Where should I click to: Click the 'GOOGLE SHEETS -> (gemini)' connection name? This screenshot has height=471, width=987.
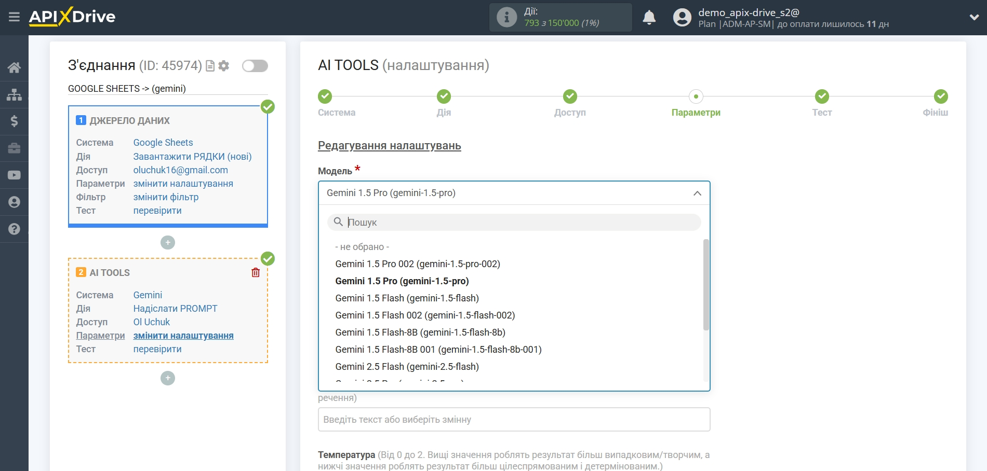point(127,89)
